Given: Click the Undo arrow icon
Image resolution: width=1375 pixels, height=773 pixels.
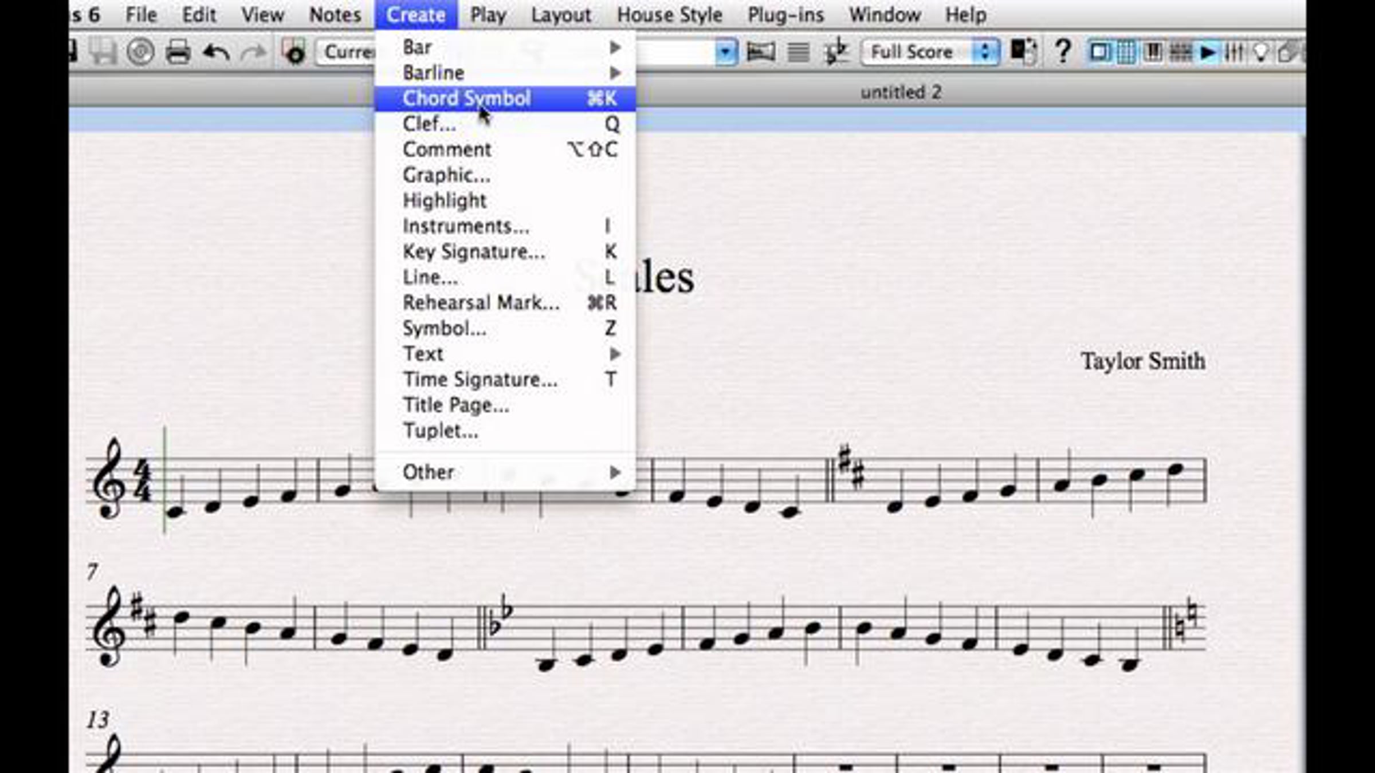Looking at the screenshot, I should [217, 53].
